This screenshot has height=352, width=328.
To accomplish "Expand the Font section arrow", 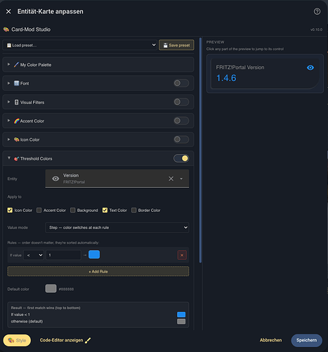I will point(8,83).
